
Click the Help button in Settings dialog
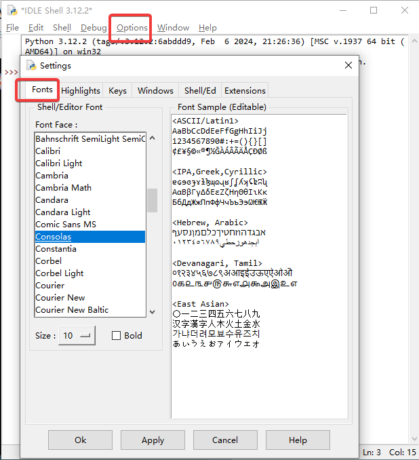click(x=298, y=440)
